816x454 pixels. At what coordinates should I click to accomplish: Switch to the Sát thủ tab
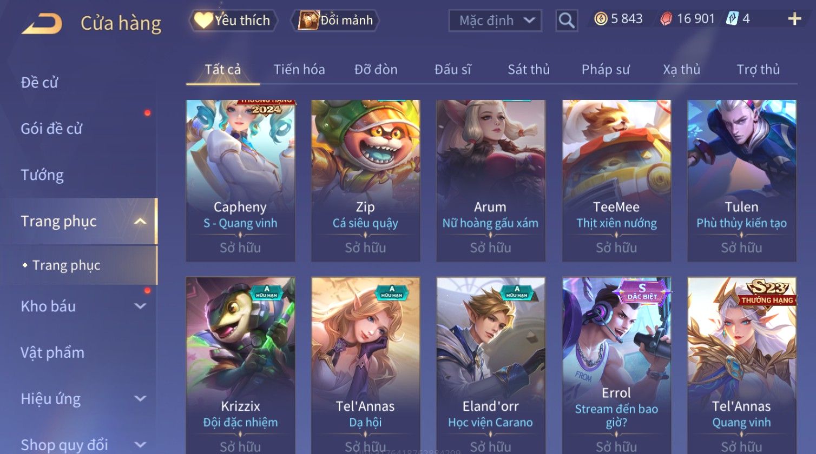pos(529,70)
